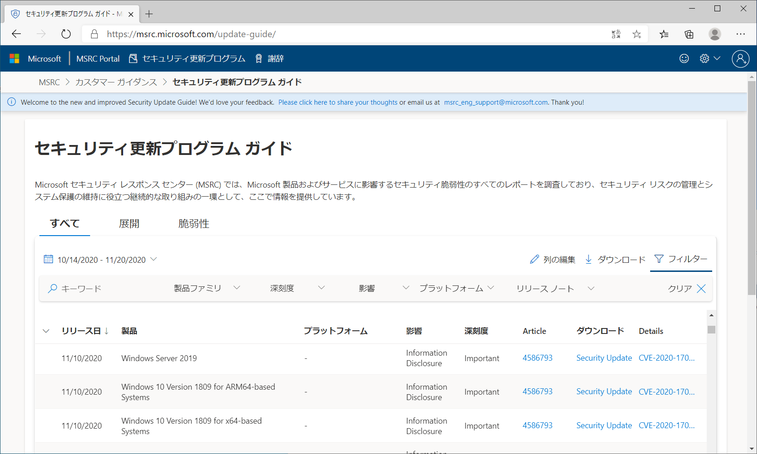Open browser settings and more menu
The image size is (757, 454).
(741, 34)
